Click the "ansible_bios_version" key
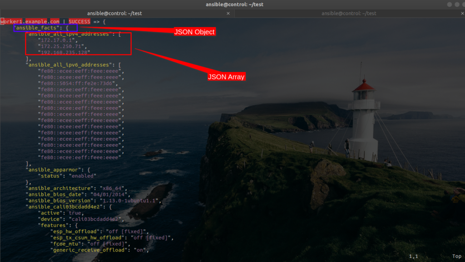The height and width of the screenshot is (262, 465). pos(61,201)
